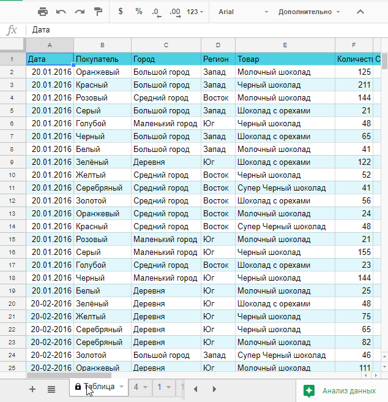Click the Print icon in the toolbar
Screen dimensions: 388x402
[43, 12]
